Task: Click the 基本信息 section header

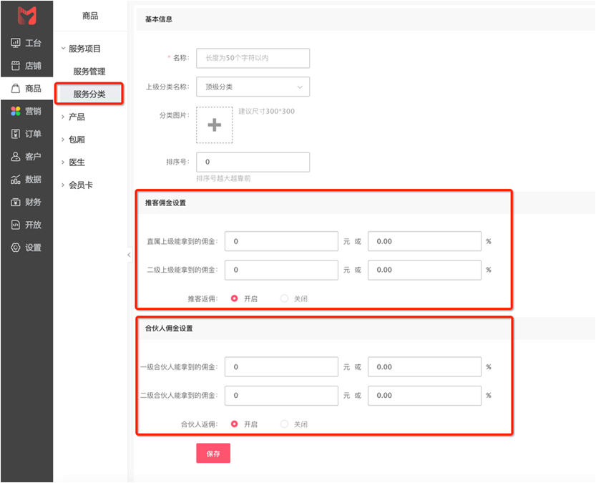Action: click(x=159, y=19)
